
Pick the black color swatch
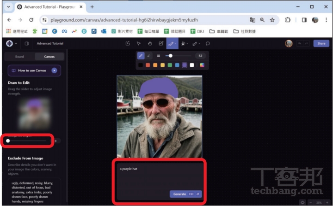141,65
